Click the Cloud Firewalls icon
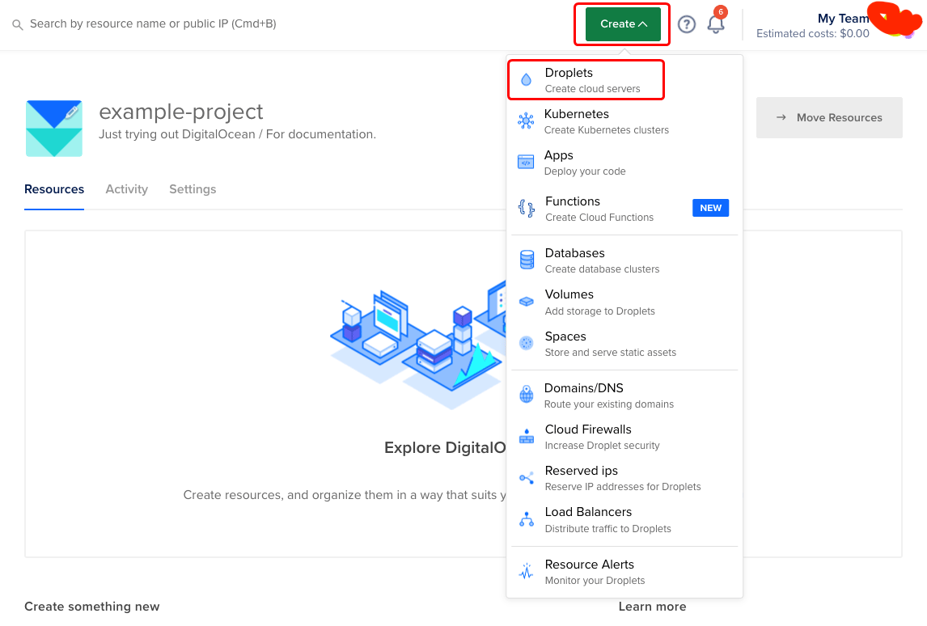This screenshot has height=626, width=927. (x=527, y=437)
